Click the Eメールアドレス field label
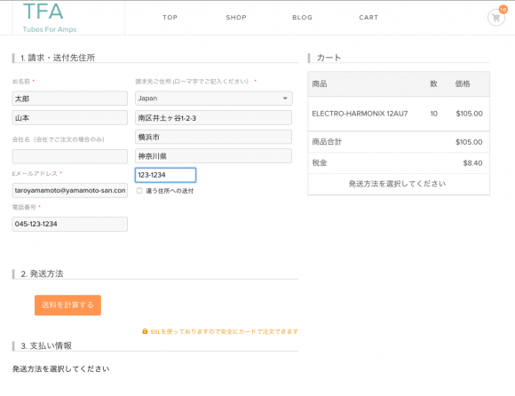 coord(35,173)
